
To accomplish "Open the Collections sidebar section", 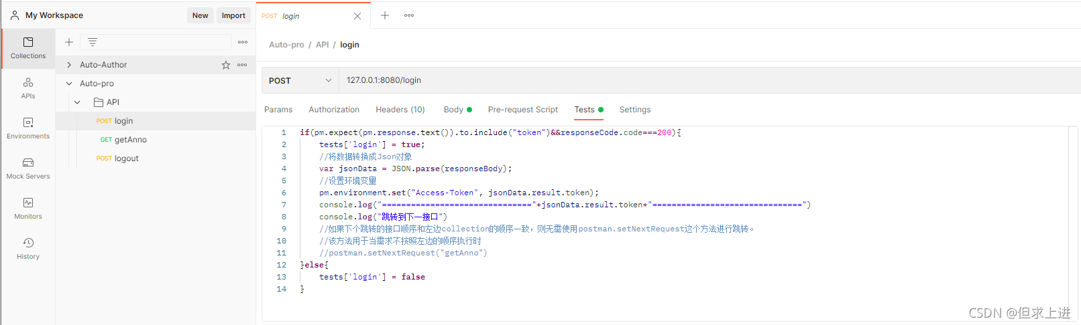I will 28,48.
